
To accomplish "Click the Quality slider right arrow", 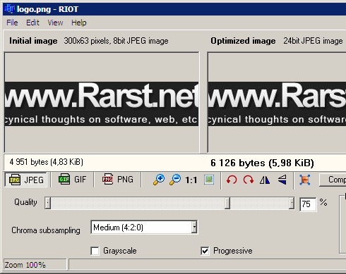I will 292,203.
